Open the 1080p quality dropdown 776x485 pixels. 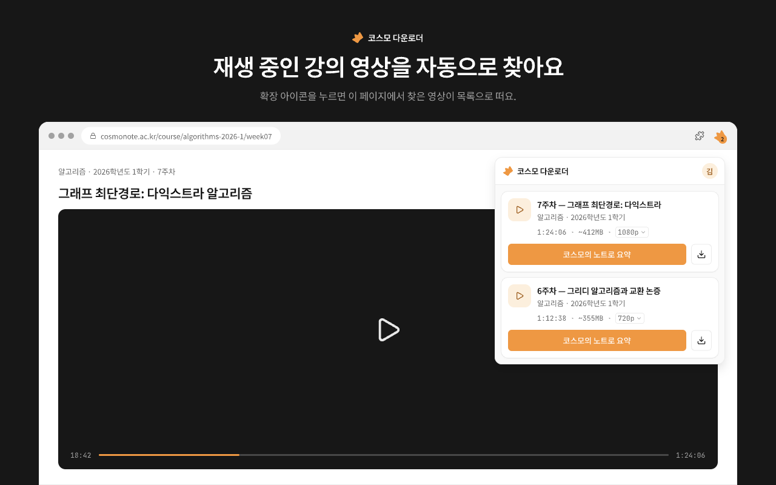pyautogui.click(x=632, y=232)
